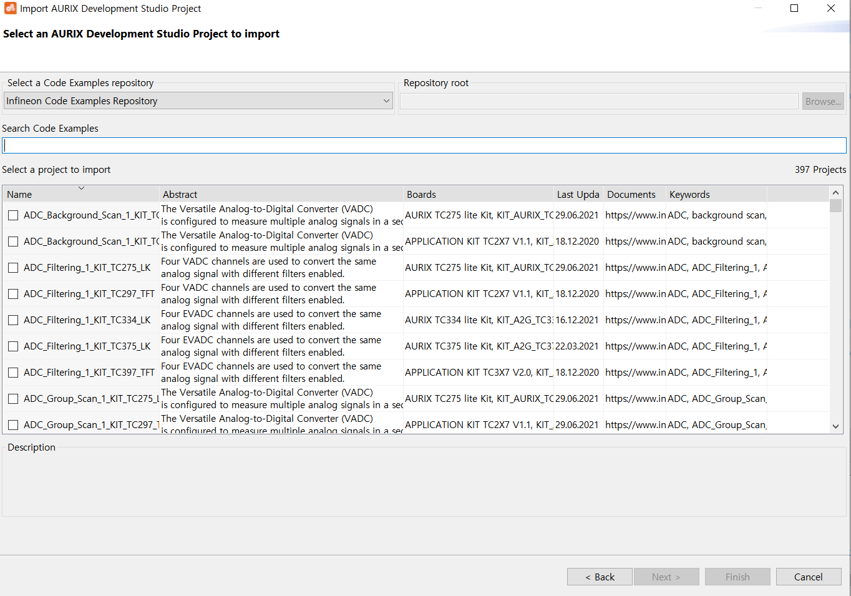Maximize the import dialog window
Image resolution: width=851 pixels, height=596 pixels.
(794, 8)
